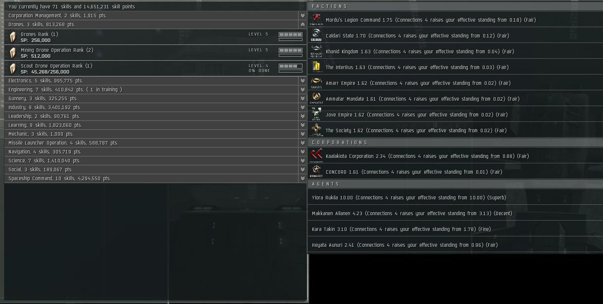
Task: Click the 71 skills total summary line
Action: (72, 7)
